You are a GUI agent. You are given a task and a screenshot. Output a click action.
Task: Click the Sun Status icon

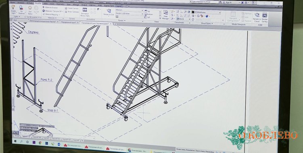click(x=30, y=10)
